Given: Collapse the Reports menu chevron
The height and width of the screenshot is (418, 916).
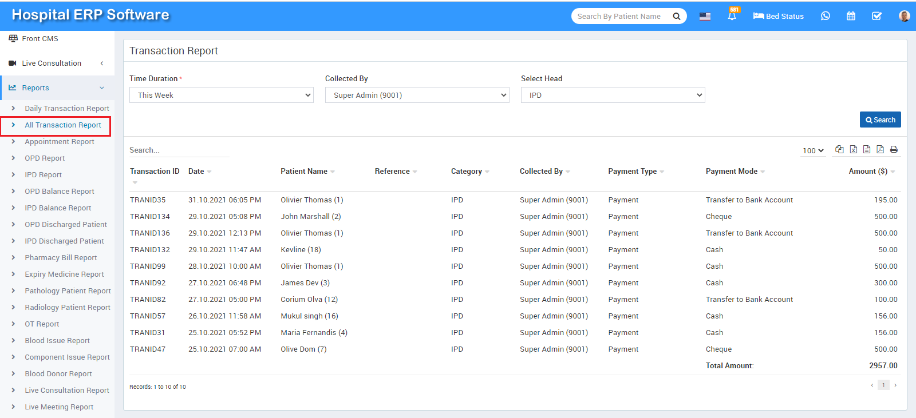Looking at the screenshot, I should coord(102,87).
